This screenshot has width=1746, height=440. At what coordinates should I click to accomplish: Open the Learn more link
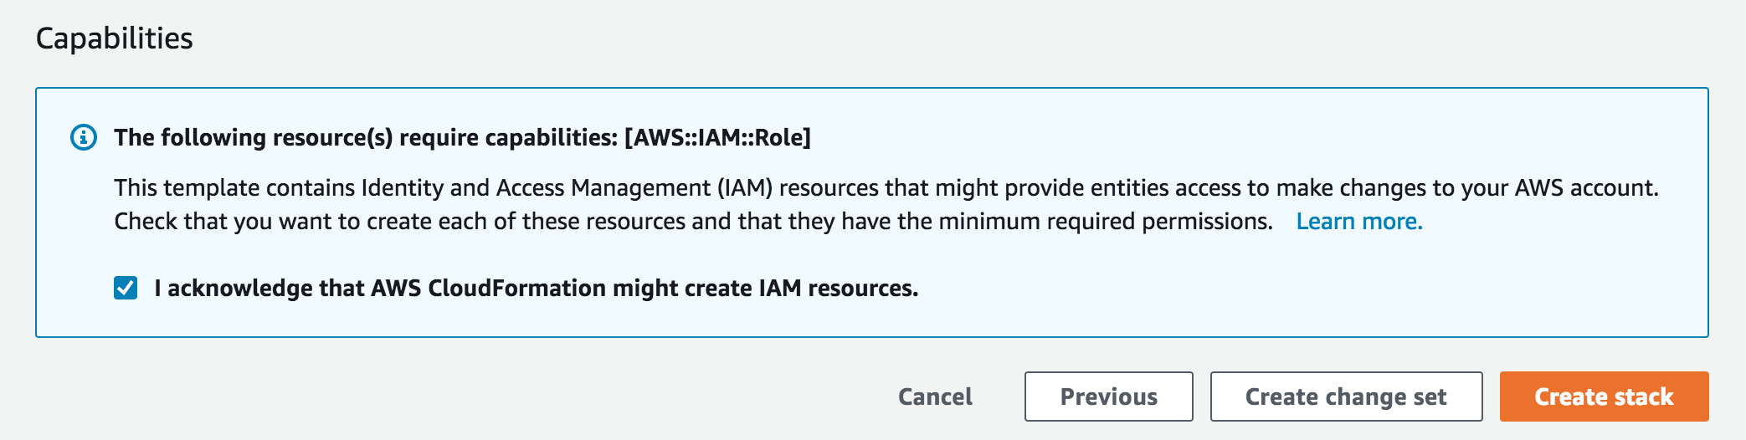1359,222
